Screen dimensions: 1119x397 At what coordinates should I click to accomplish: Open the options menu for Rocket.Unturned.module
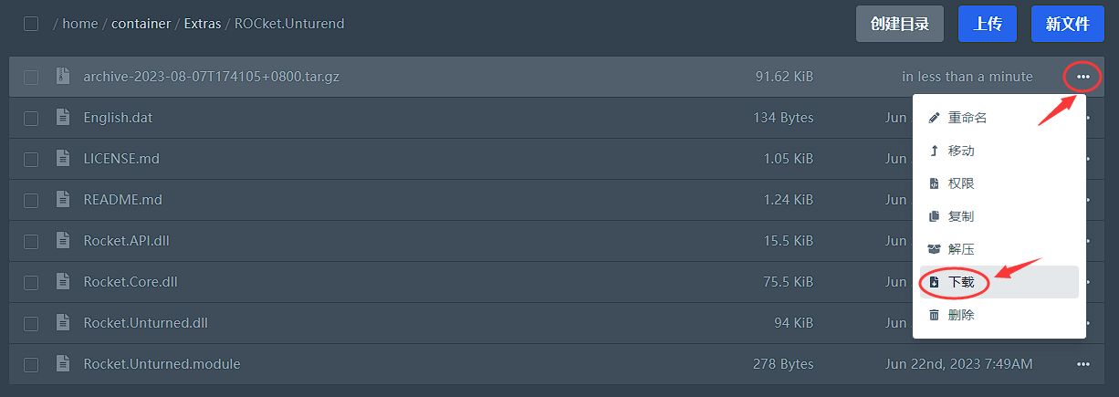click(1082, 363)
